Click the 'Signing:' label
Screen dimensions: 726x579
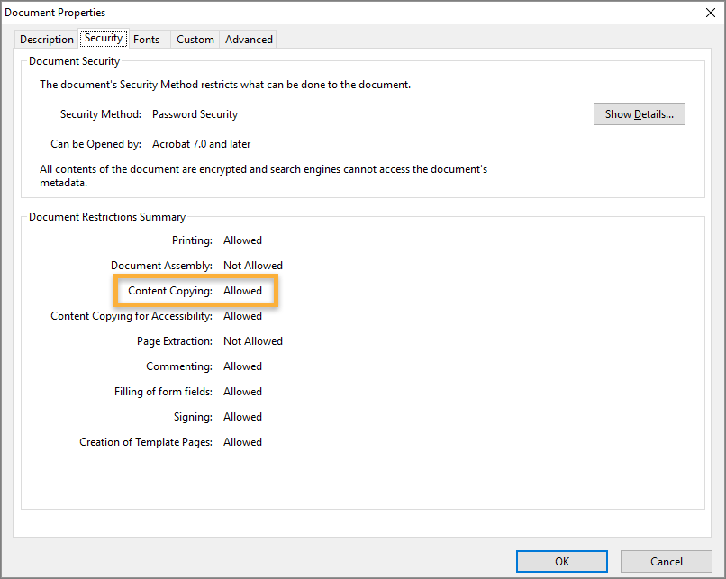pos(193,417)
